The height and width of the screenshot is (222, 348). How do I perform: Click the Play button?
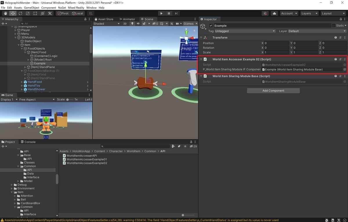162,13
